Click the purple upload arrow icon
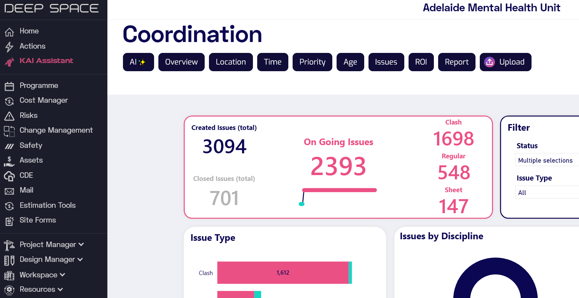Screen dimensions: 579x298 tap(490, 62)
